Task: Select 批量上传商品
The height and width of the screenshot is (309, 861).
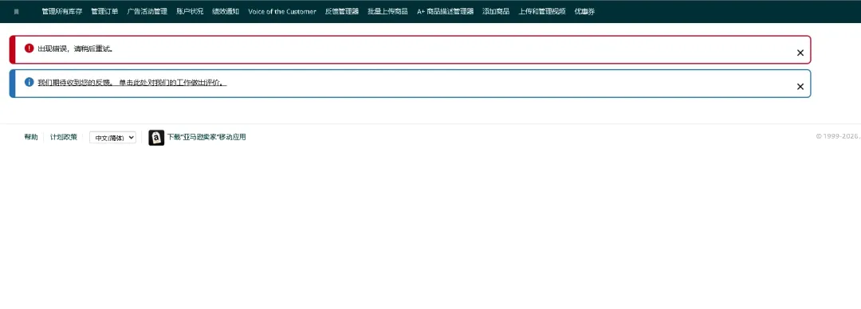Action: point(387,11)
